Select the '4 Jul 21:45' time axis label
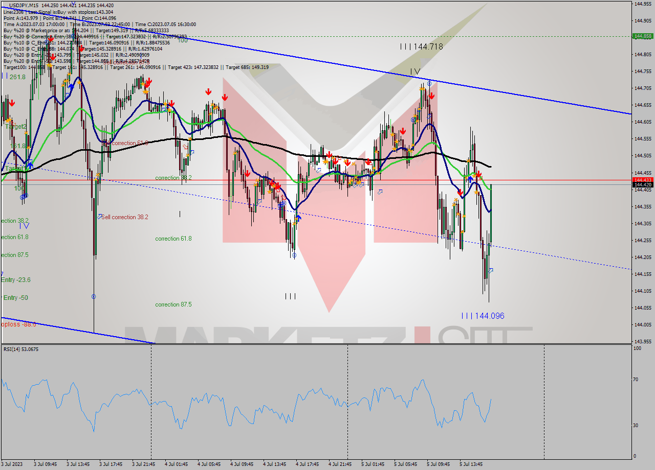The image size is (655, 470). point(340,464)
